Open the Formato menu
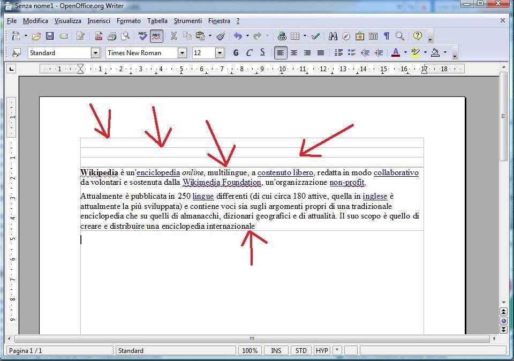Screen dimensions: 514x361 tap(128, 21)
